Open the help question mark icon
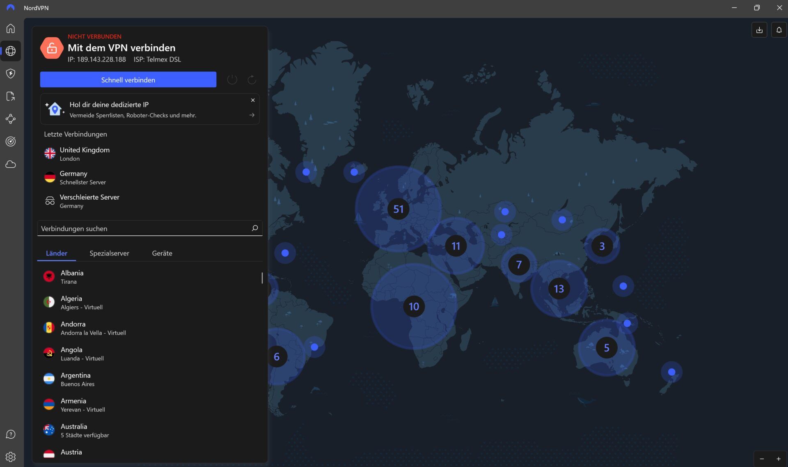The width and height of the screenshot is (788, 467). coord(11,434)
